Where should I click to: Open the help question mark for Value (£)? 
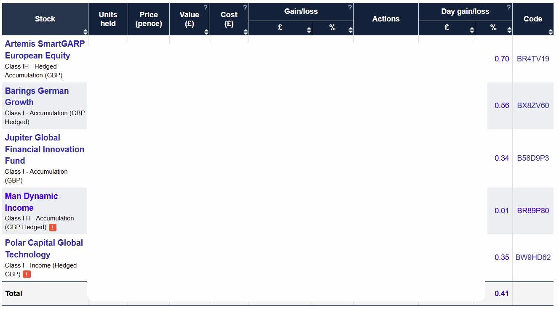point(206,7)
